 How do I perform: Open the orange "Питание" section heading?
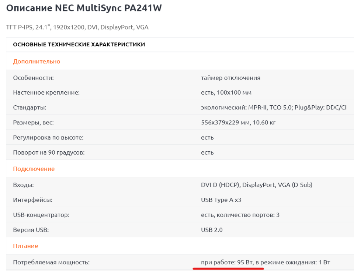tap(25, 246)
